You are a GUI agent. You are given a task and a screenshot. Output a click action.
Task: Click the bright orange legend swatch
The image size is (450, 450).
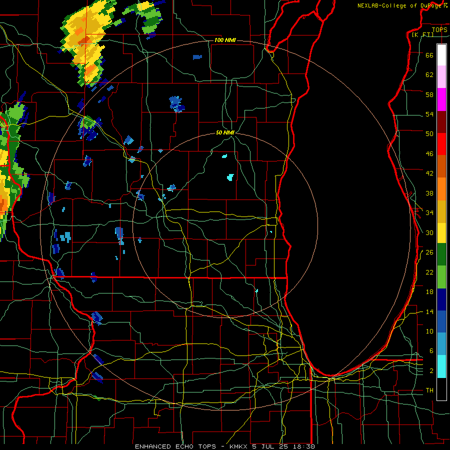coord(441,189)
